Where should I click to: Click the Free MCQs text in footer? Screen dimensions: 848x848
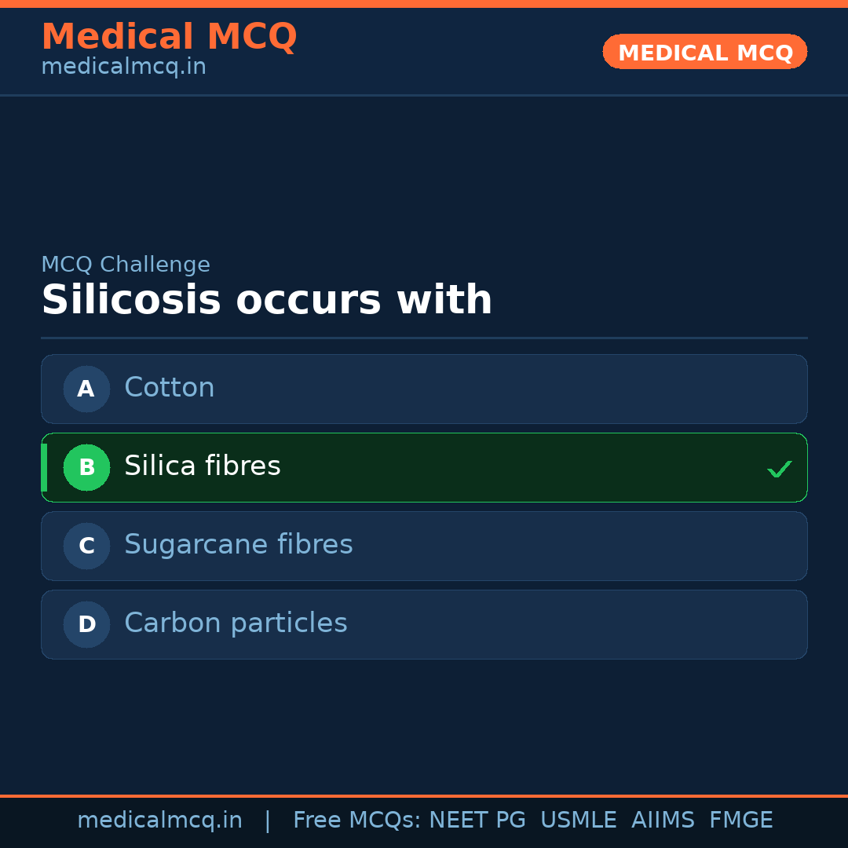[356, 821]
